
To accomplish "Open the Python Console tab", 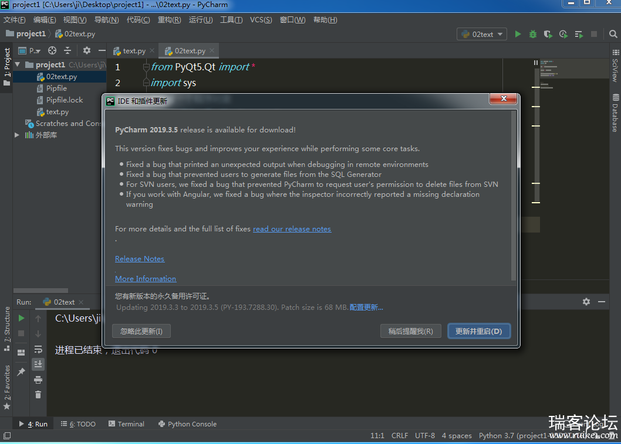I will [187, 424].
